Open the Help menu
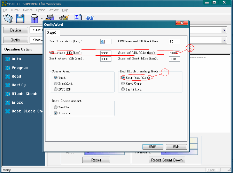The height and width of the screenshot is (174, 233). [65, 10]
